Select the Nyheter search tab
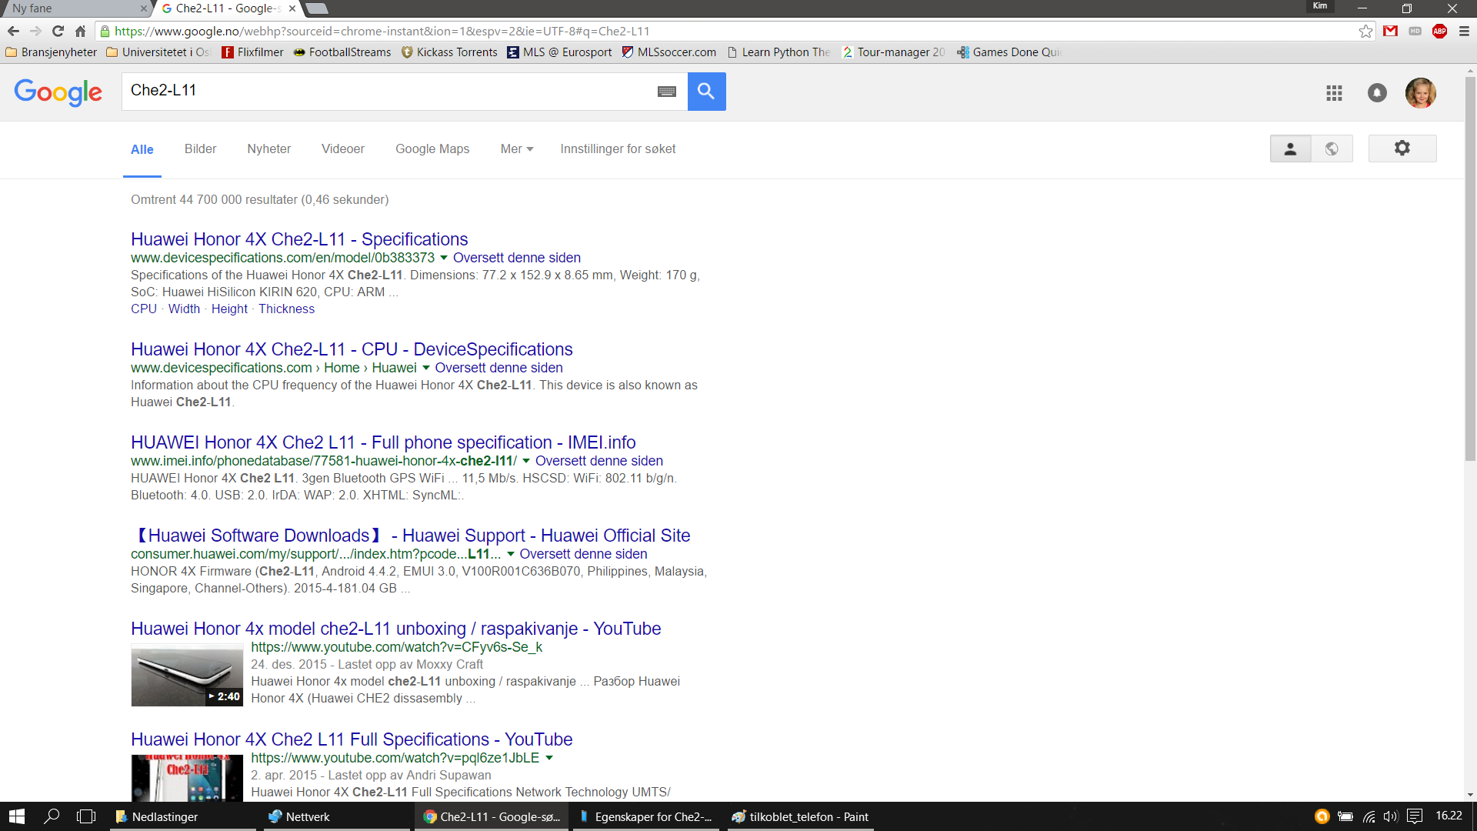This screenshot has width=1477, height=831. (268, 149)
